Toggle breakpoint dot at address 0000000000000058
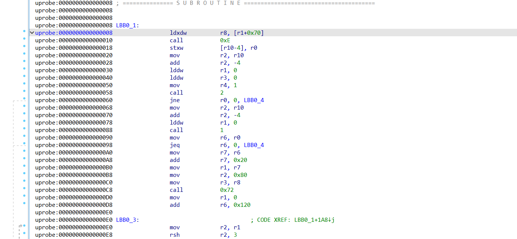Image resolution: width=517 pixels, height=239 pixels. [24, 91]
